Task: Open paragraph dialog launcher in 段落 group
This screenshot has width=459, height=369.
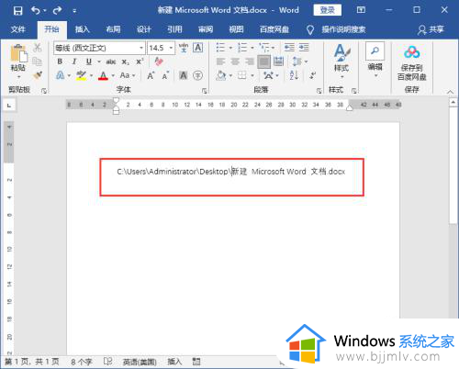Action: pyautogui.click(x=319, y=91)
